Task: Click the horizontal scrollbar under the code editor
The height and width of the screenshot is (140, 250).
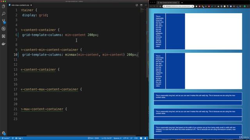Action: click(x=81, y=136)
